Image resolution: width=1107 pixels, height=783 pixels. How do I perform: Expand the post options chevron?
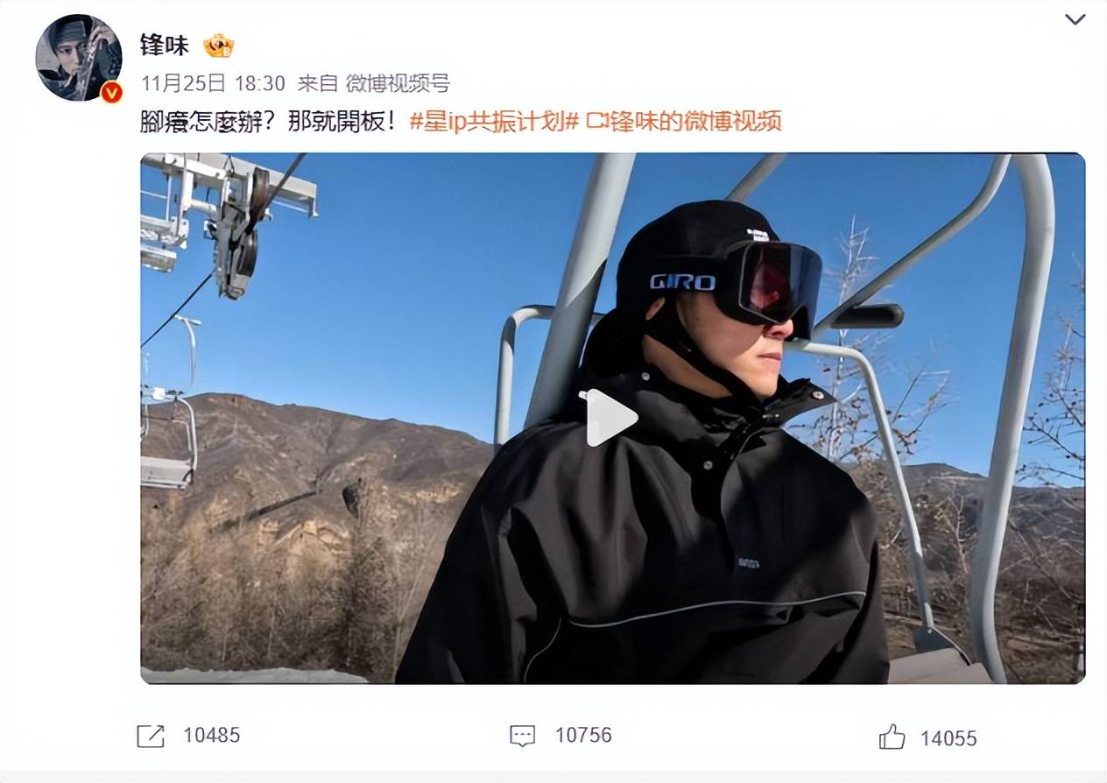pyautogui.click(x=1075, y=19)
